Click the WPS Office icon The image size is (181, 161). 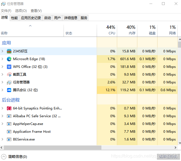(9, 67)
